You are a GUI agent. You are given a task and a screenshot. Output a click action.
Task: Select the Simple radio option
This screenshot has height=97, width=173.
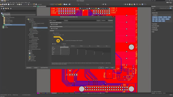tap(53, 44)
